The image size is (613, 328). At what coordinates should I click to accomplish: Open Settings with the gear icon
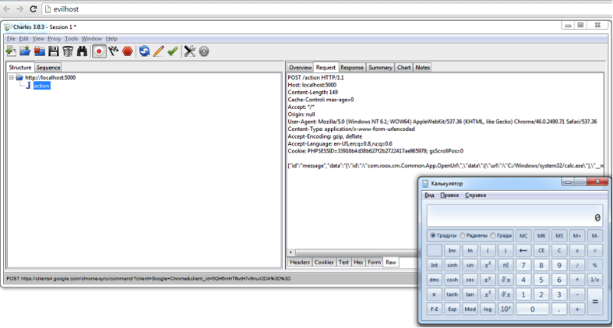(204, 51)
